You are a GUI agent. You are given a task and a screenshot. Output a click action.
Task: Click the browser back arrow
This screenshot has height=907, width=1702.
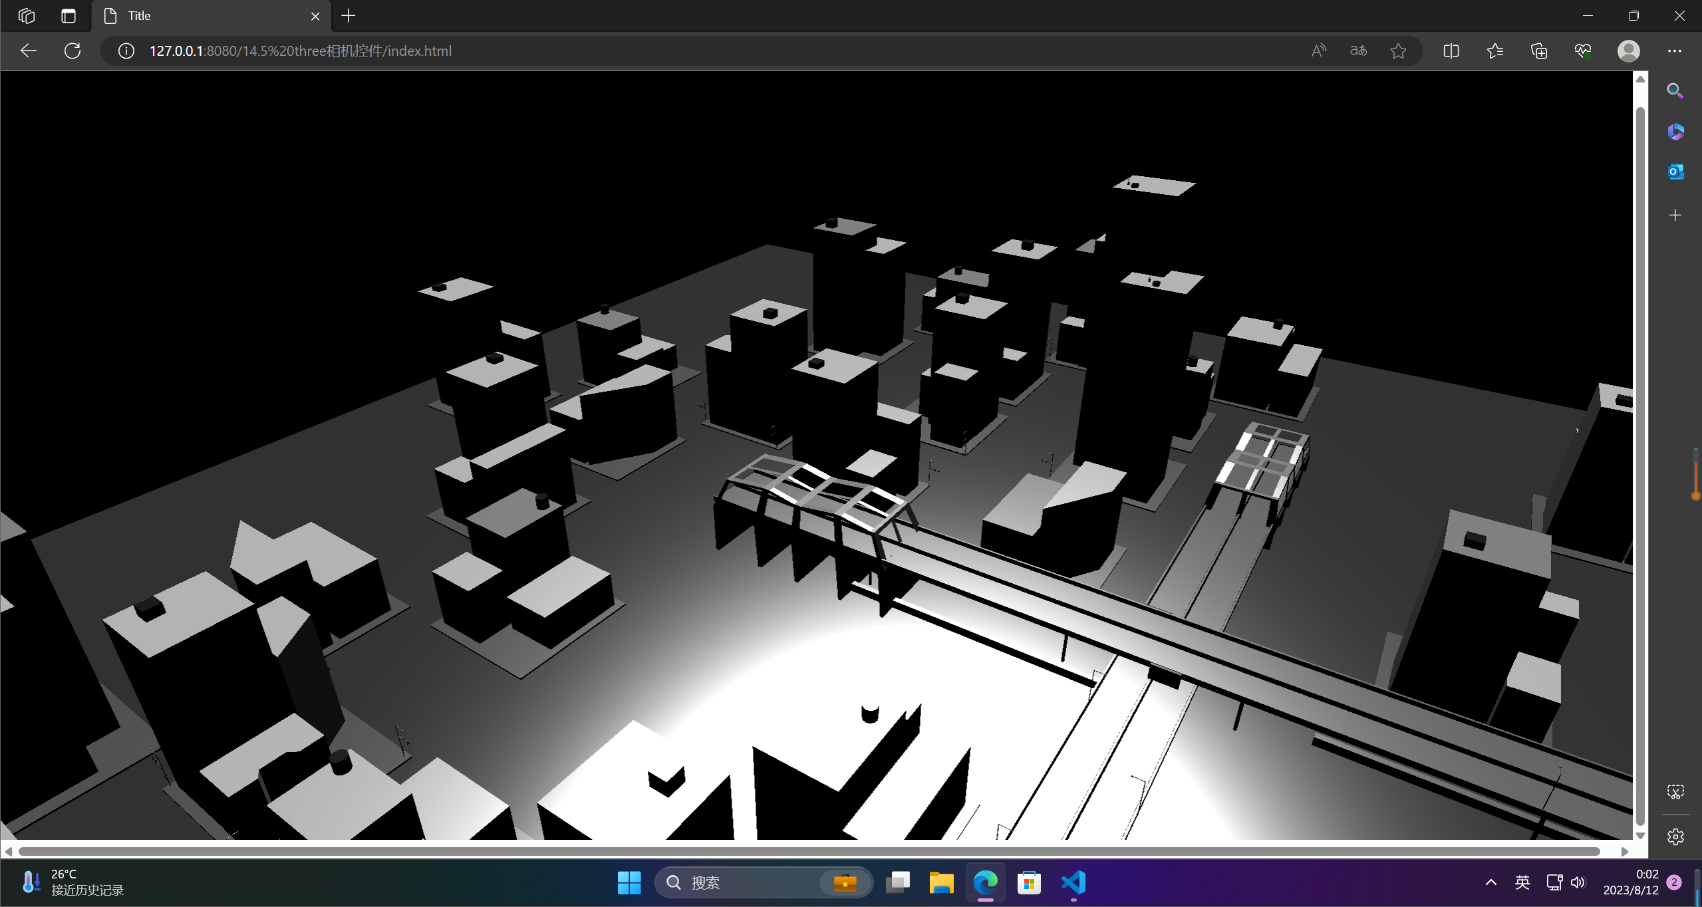click(28, 51)
